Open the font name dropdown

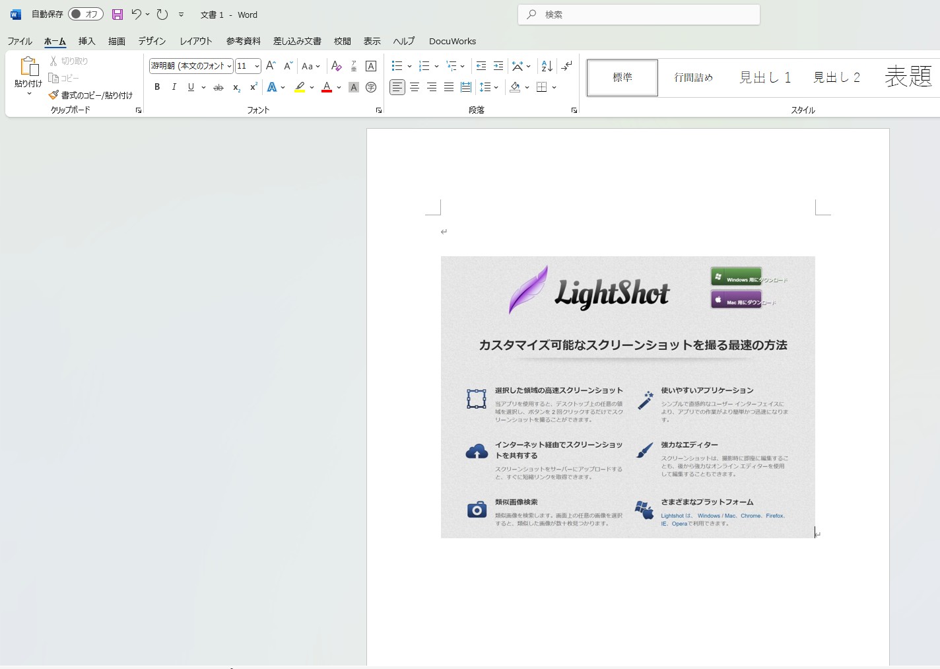229,66
